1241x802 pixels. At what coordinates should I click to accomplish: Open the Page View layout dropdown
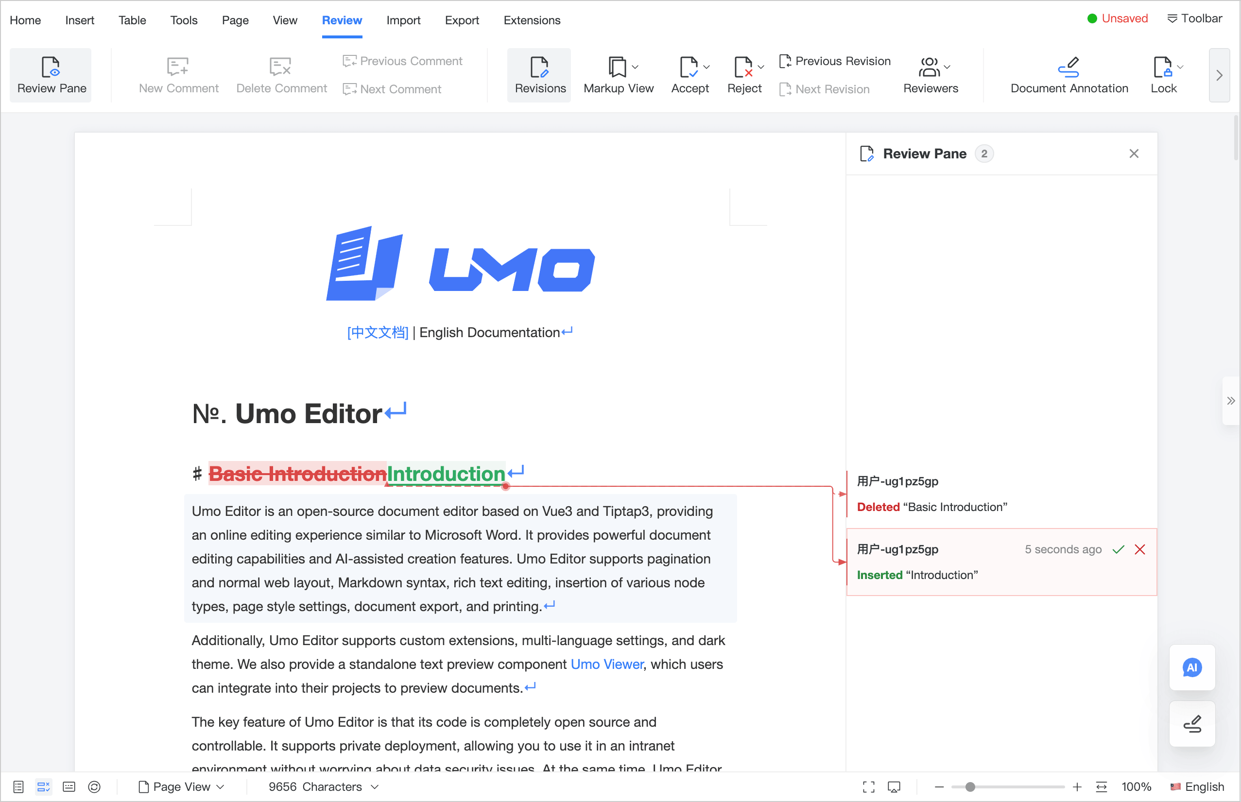[x=181, y=786]
